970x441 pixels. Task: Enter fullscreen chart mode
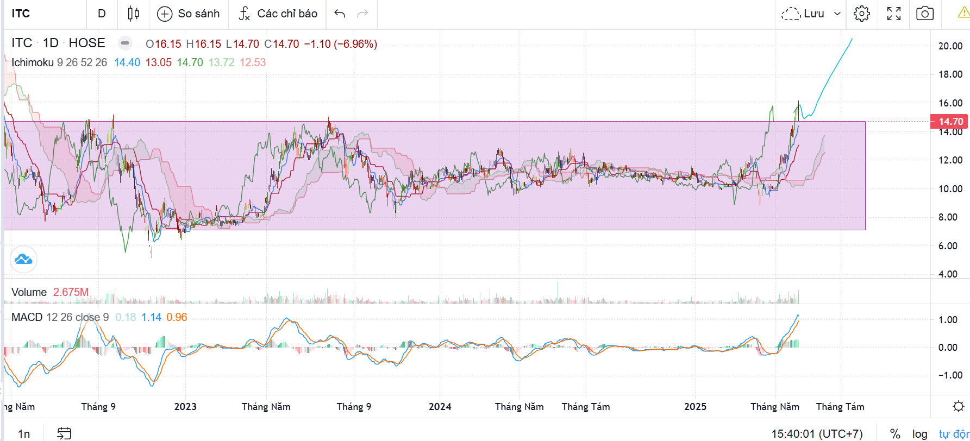point(894,14)
